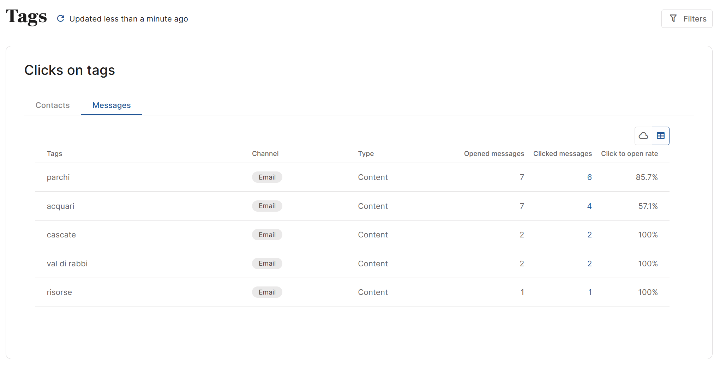Viewport: 720px width, 369px height.
Task: Select the table view icon
Action: [x=660, y=136]
